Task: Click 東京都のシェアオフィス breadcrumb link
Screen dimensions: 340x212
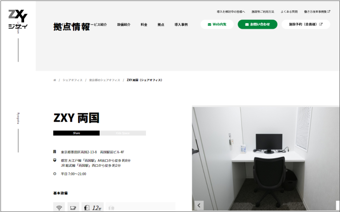Action: point(104,80)
